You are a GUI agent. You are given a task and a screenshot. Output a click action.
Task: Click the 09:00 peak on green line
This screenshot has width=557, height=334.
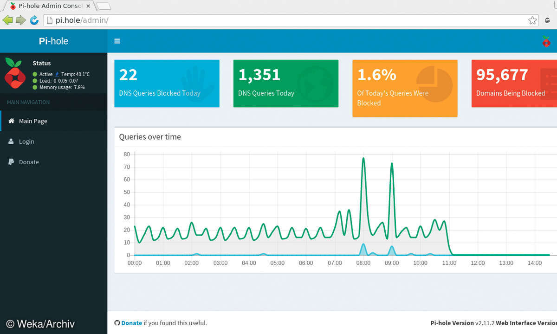392,163
